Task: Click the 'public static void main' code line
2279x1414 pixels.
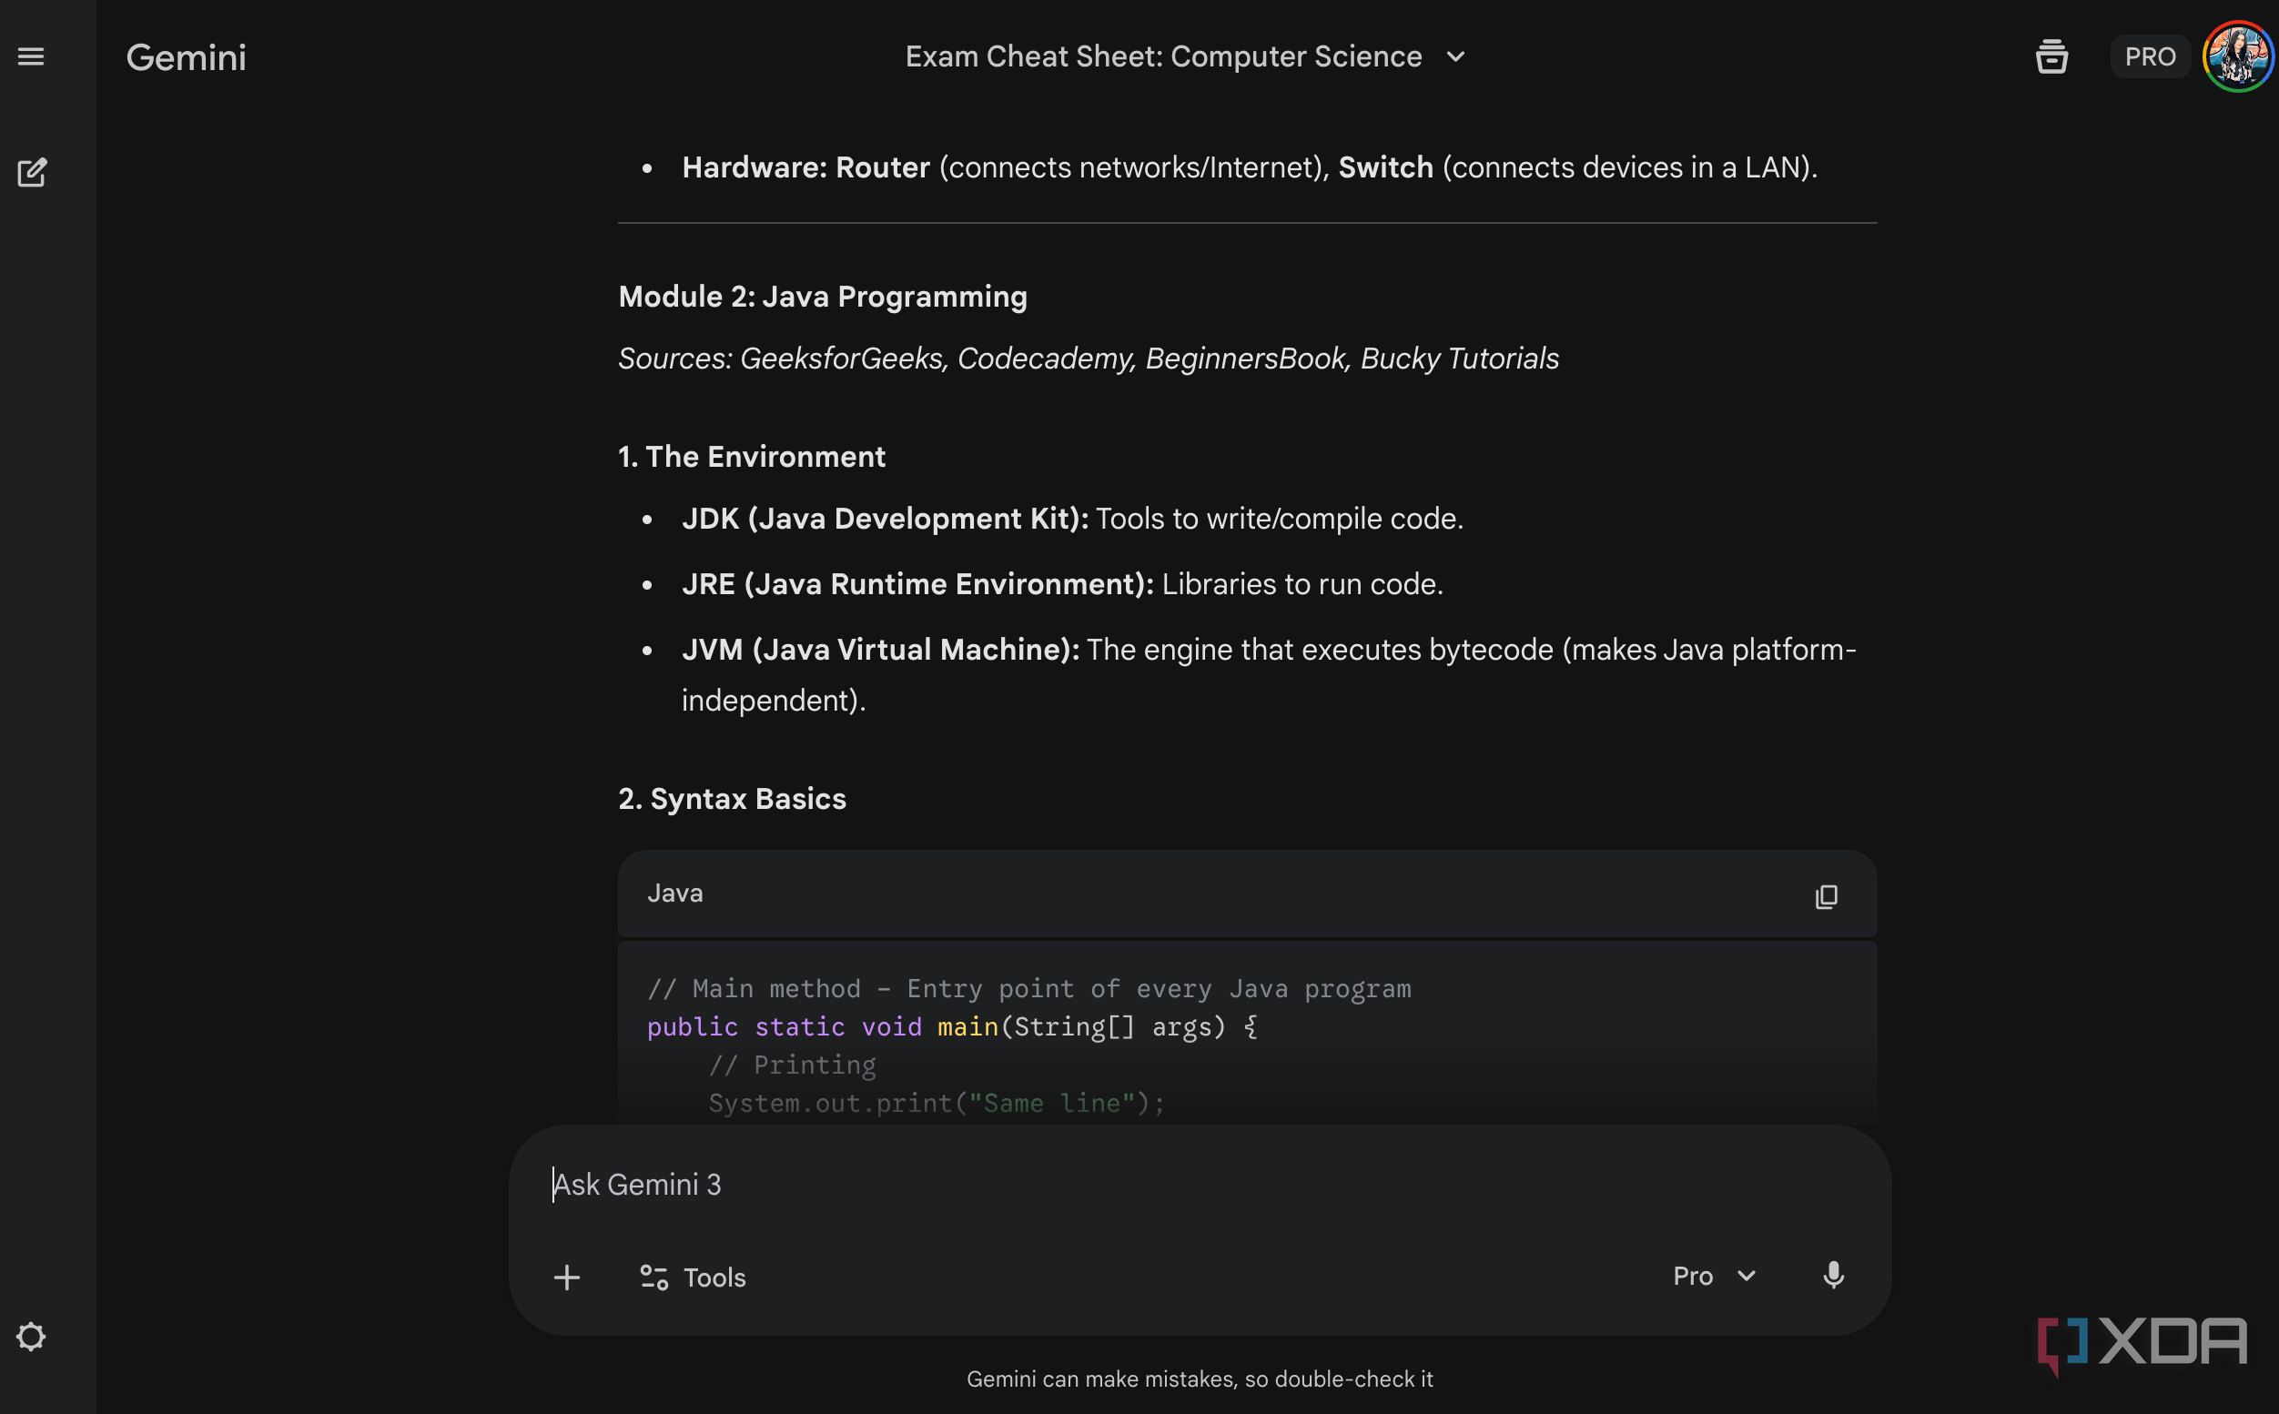Action: [x=952, y=1026]
